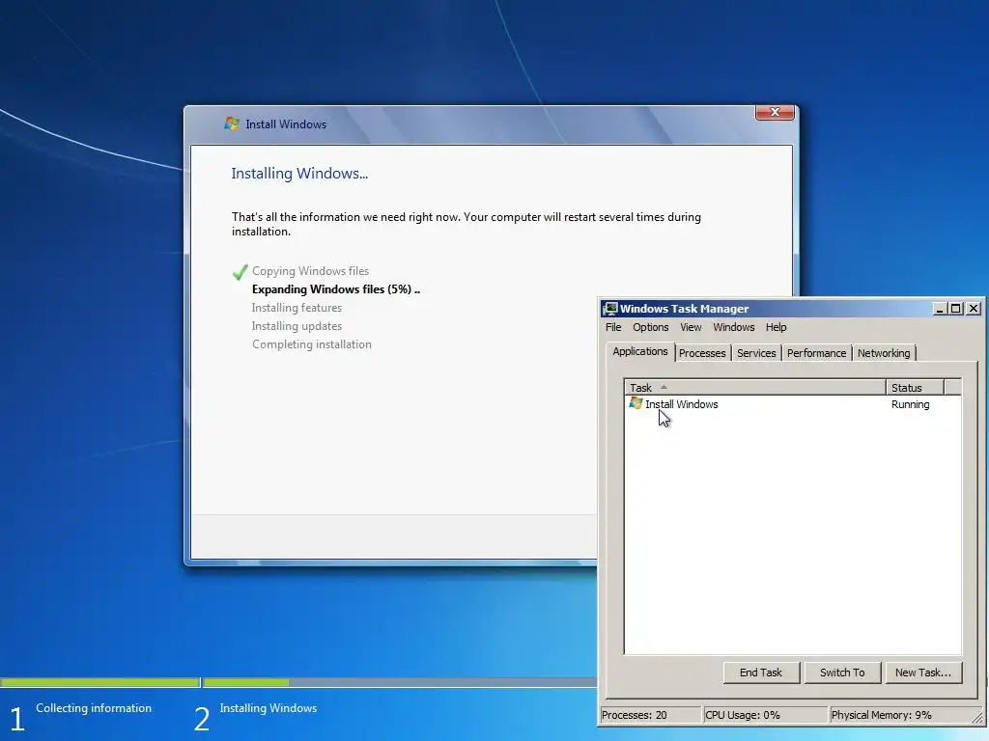Select the Install Windows task row

coord(793,404)
